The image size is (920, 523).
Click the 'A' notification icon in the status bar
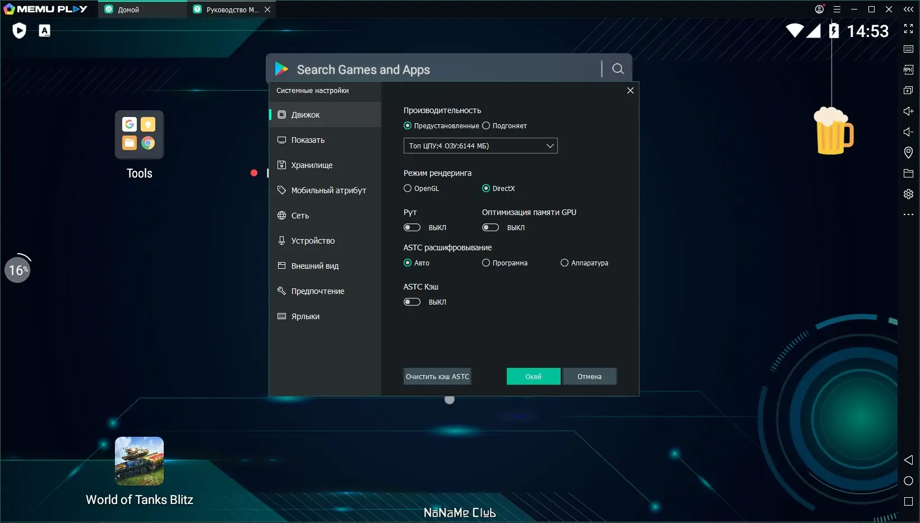coord(44,31)
